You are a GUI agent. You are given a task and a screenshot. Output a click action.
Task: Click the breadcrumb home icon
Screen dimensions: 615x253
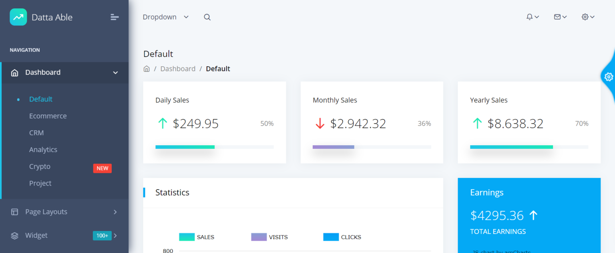tap(147, 69)
